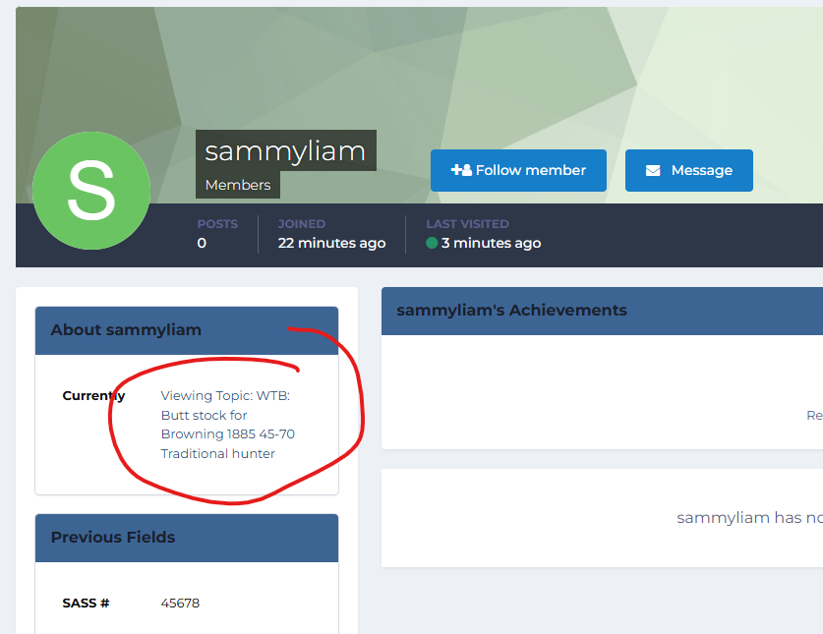Click the sammyliam's Achievements header

[511, 311]
